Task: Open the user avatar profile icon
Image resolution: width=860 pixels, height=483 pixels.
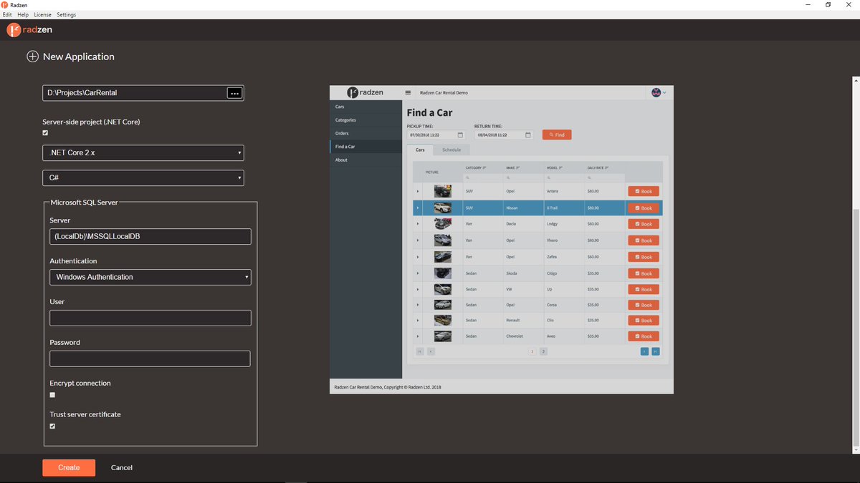Action: [656, 92]
